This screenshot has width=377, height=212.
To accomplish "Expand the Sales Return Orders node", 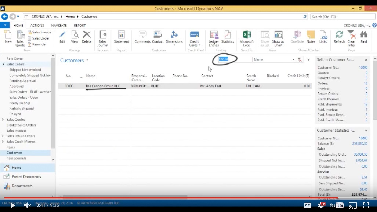I will pos(3,136).
